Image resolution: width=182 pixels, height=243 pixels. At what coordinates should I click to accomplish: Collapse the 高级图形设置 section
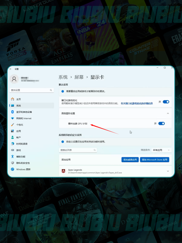tap(168, 114)
